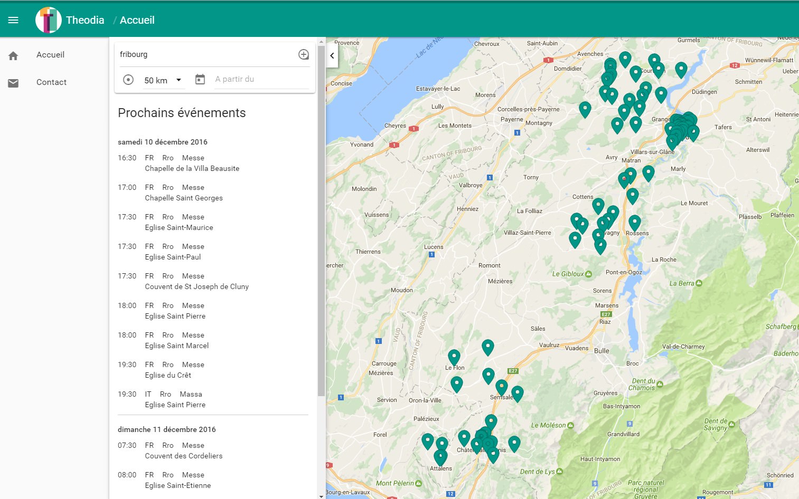Click the 'A partir du' date field
Viewport: 799px width, 499px height.
pyautogui.click(x=261, y=79)
